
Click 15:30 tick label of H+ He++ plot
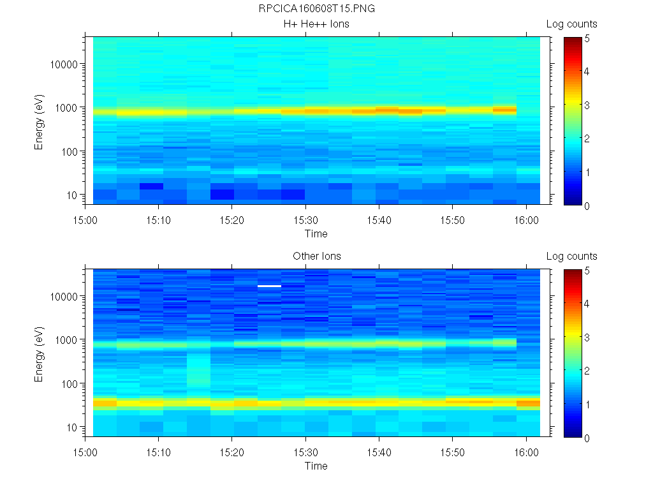pyautogui.click(x=305, y=220)
